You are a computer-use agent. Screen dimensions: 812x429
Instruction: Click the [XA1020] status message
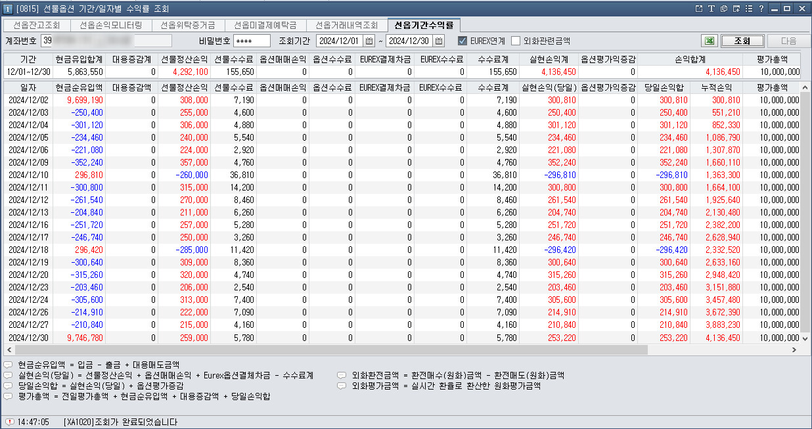click(120, 422)
